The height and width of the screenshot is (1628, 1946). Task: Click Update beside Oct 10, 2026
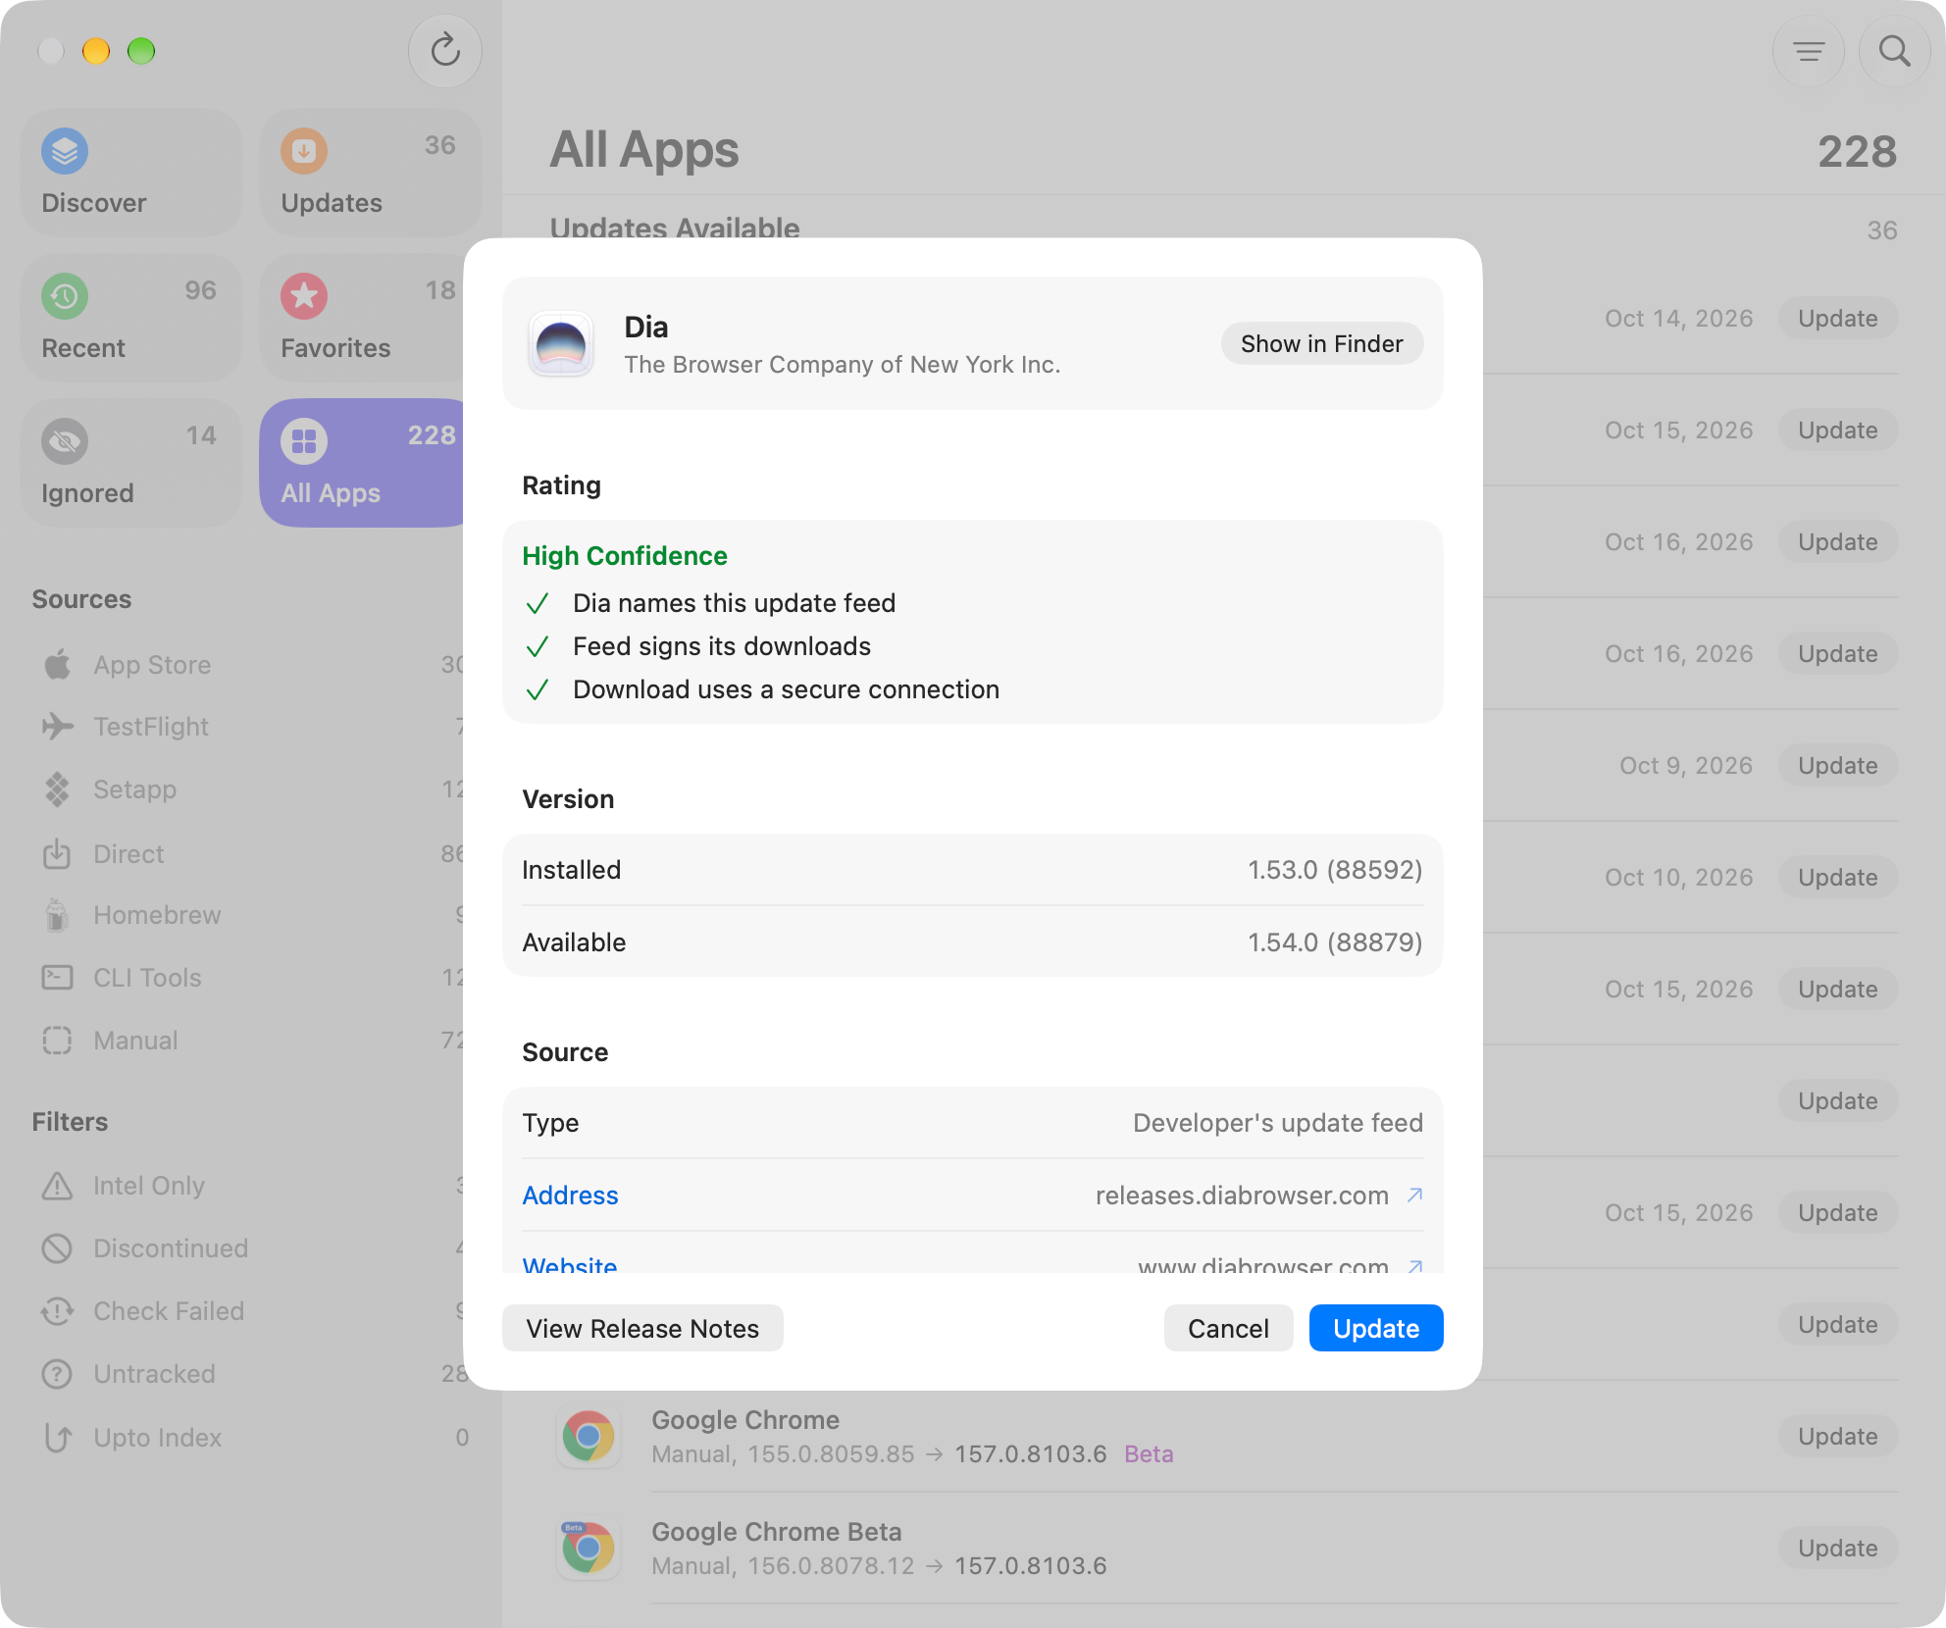tap(1837, 878)
